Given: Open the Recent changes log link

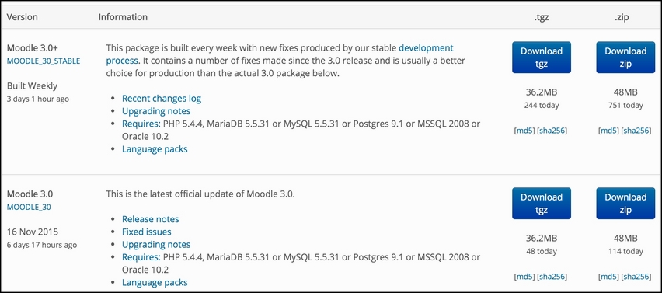Looking at the screenshot, I should coord(162,99).
